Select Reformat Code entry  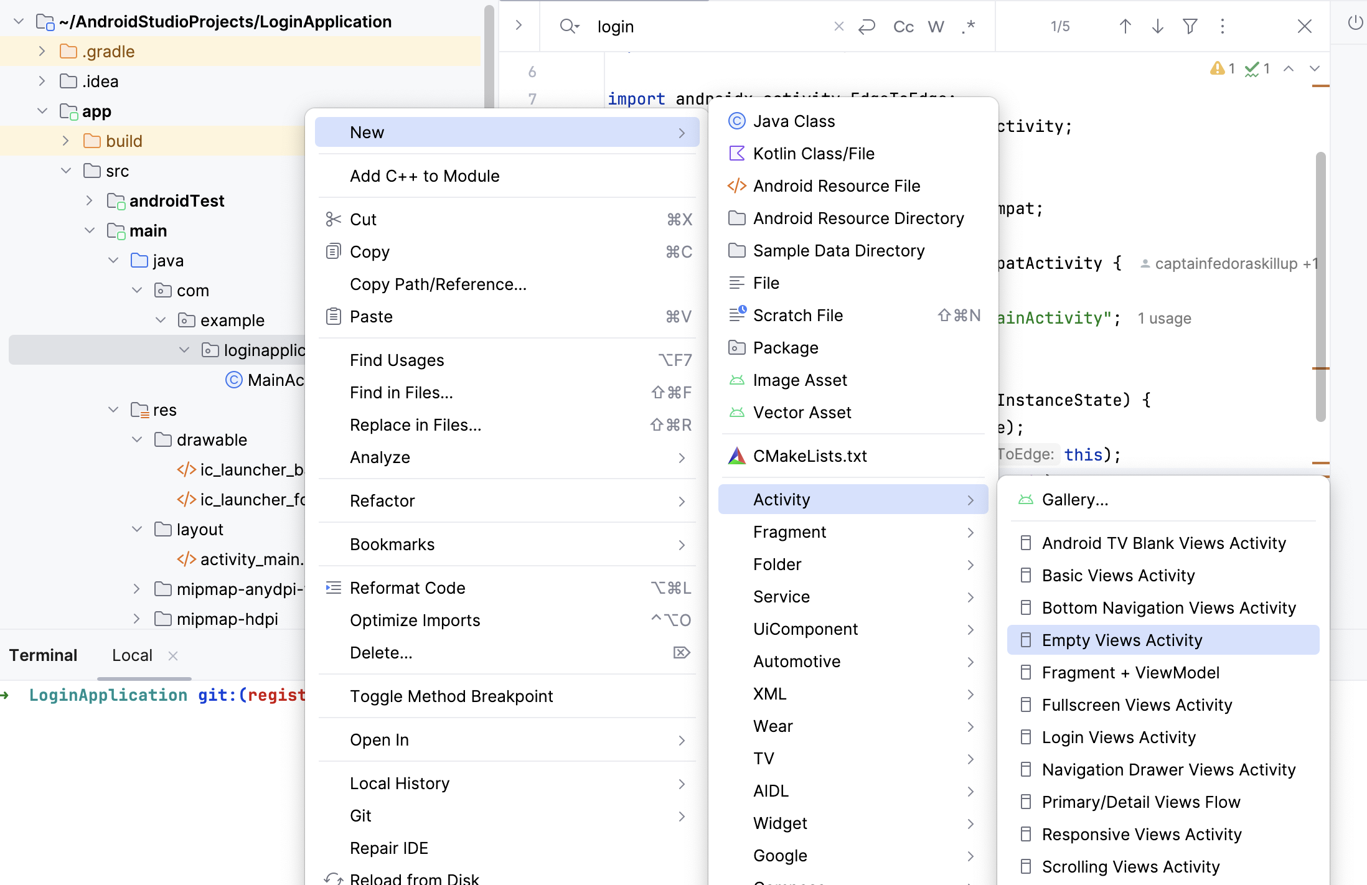pos(507,588)
